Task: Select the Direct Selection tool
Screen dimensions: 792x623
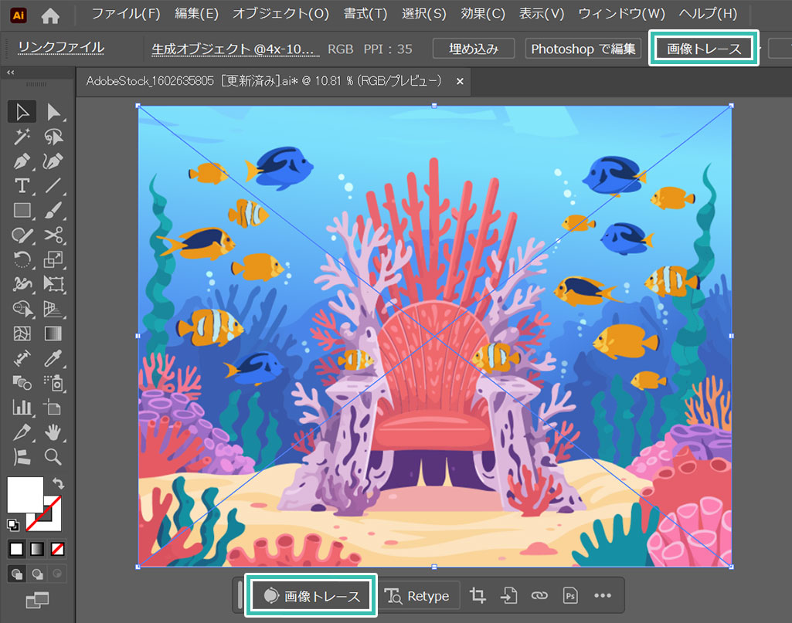Action: point(53,112)
